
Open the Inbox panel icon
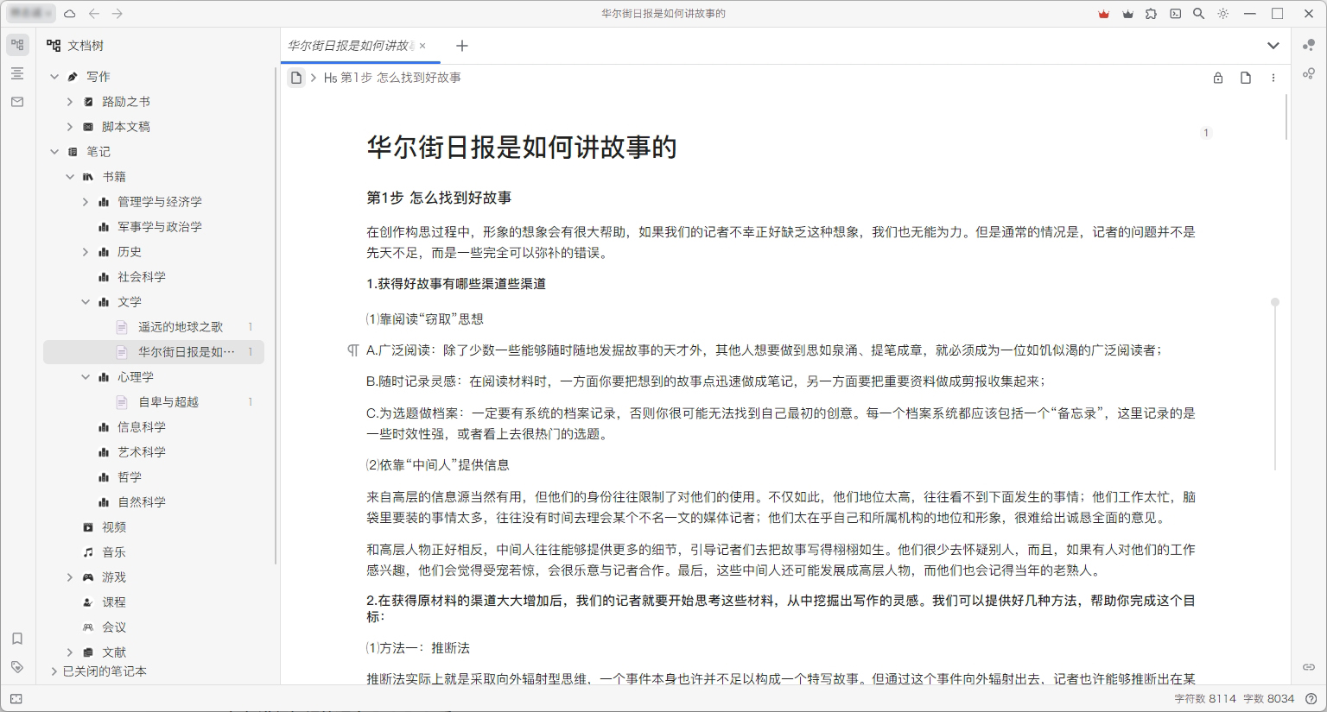coord(17,102)
